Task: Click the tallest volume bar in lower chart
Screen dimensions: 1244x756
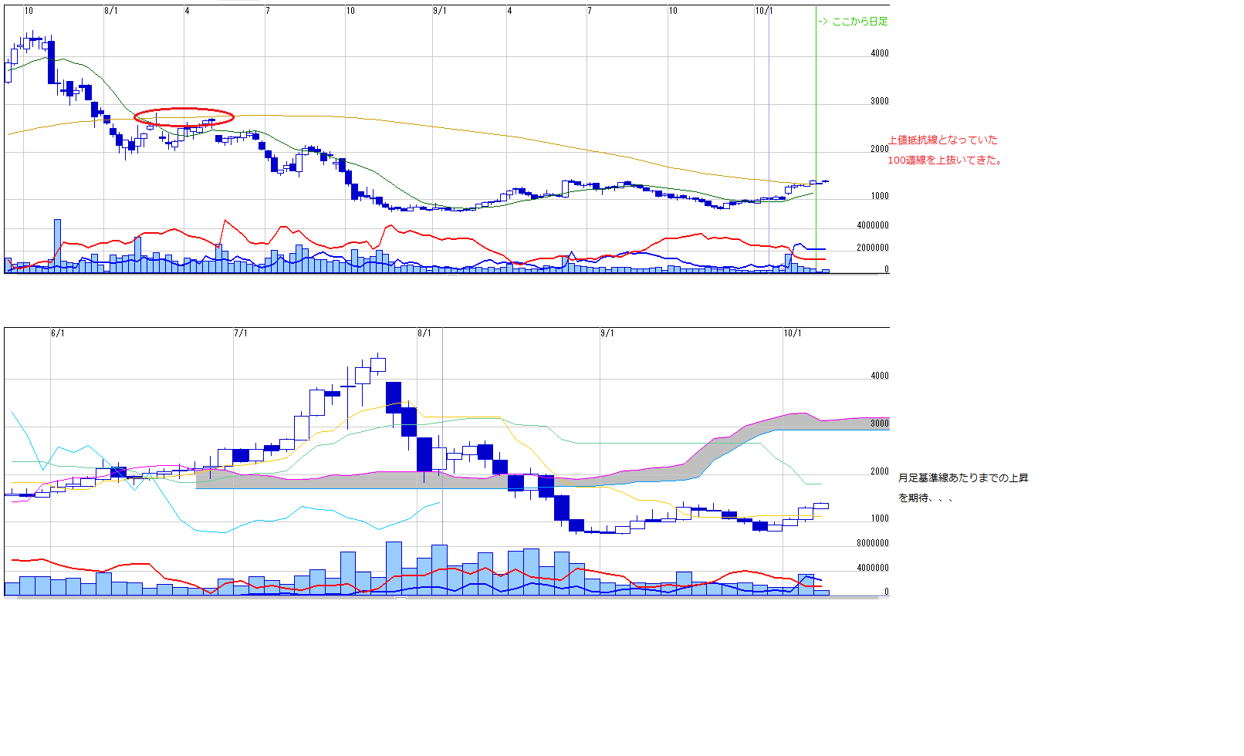Action: tap(394, 568)
